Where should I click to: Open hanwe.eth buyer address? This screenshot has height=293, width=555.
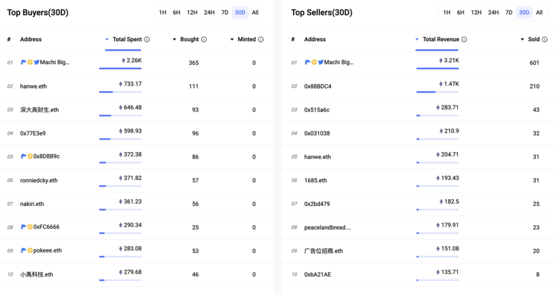[x=33, y=86]
